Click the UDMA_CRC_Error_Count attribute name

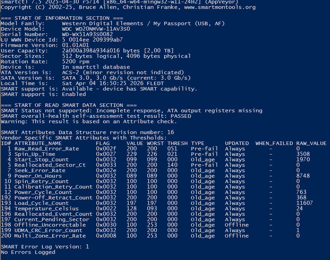pos(48,230)
